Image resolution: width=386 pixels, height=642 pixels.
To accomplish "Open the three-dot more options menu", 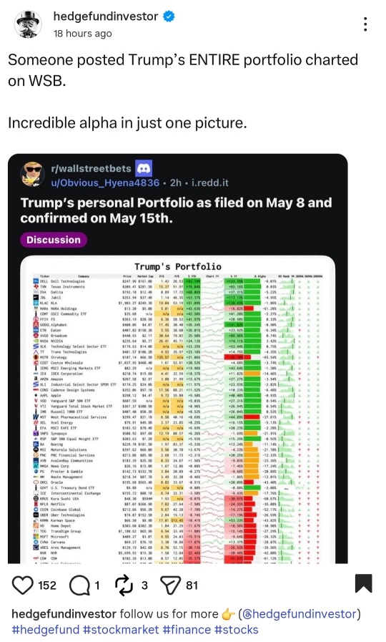I will pyautogui.click(x=365, y=24).
